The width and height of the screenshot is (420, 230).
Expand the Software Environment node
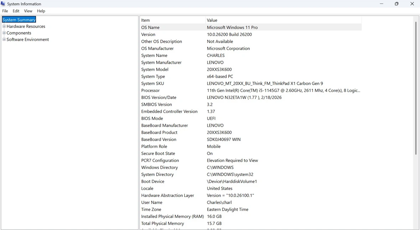(4, 40)
